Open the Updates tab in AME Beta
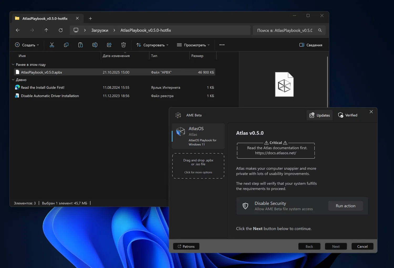The width and height of the screenshot is (394, 268). click(319, 115)
